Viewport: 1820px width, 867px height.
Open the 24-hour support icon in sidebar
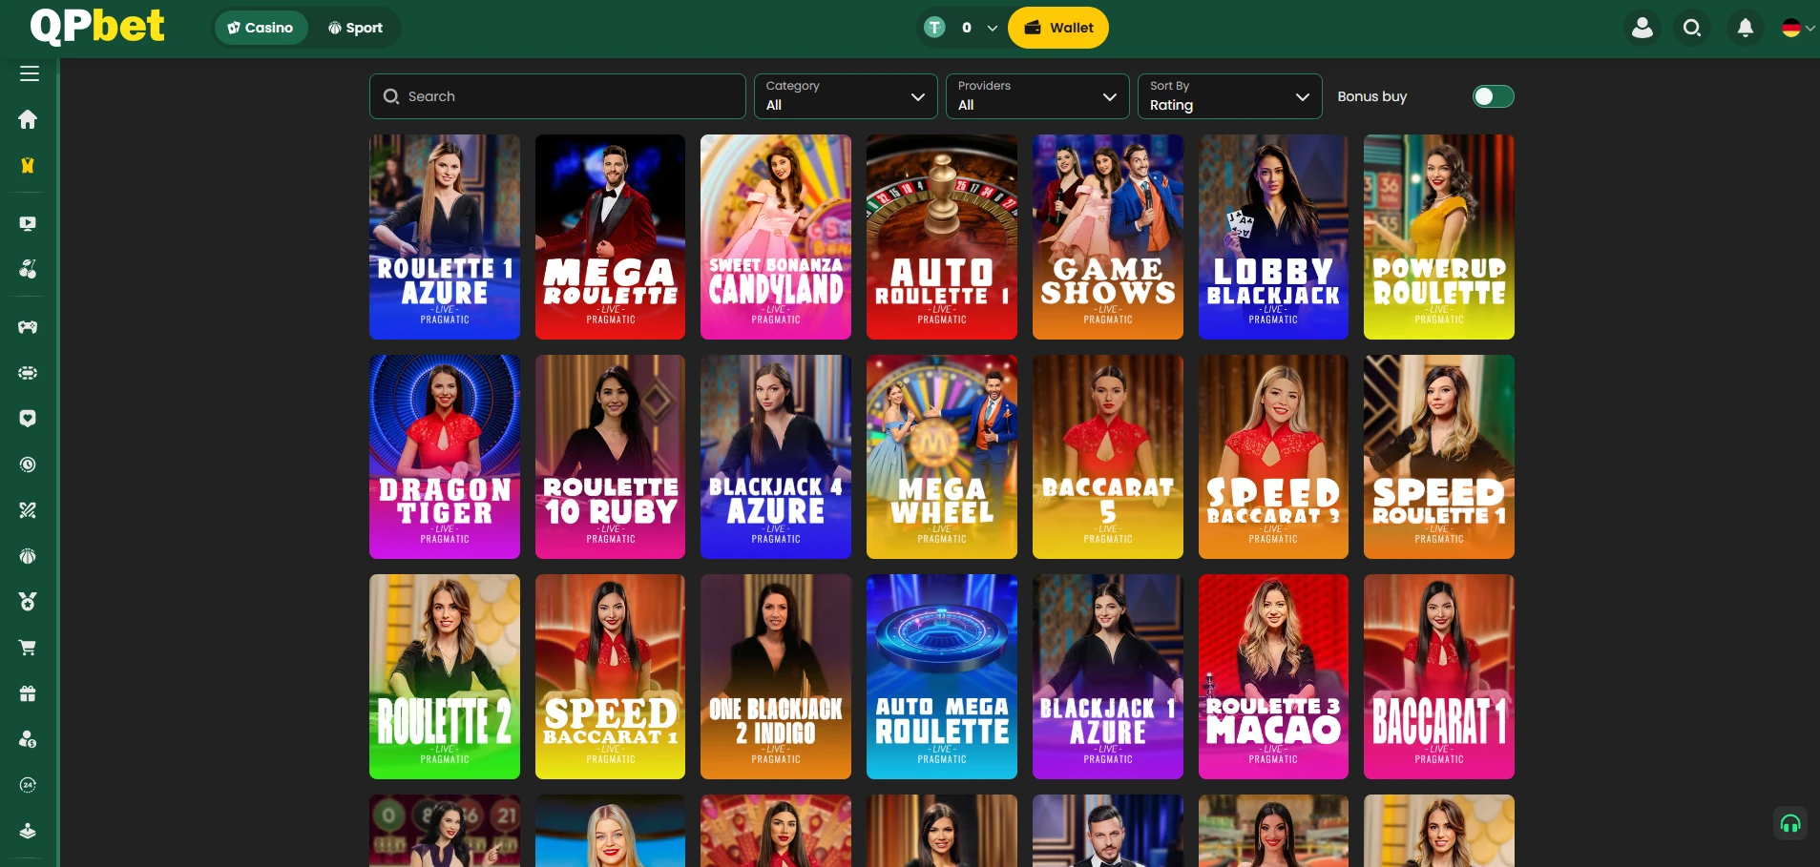28,785
